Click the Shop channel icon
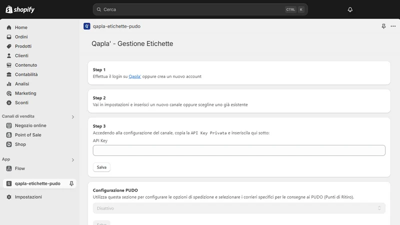 pos(9,144)
